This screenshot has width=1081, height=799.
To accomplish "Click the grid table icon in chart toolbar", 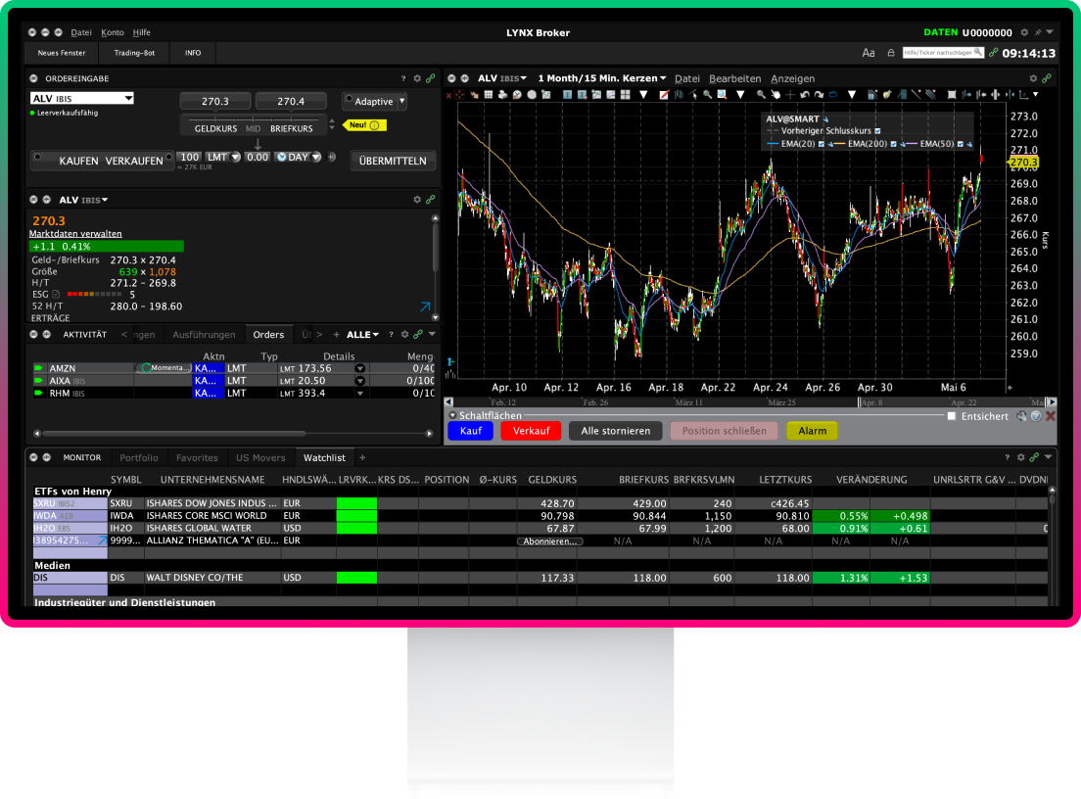I will (488, 94).
